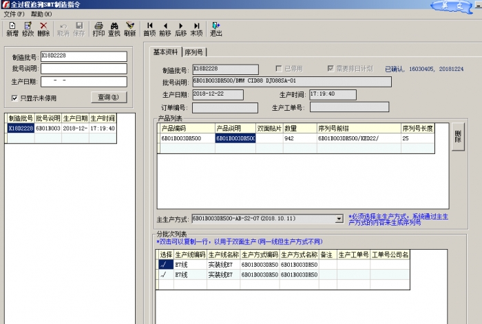Click the 选择 column header in batch list

click(x=167, y=255)
